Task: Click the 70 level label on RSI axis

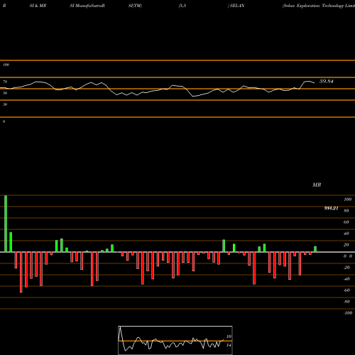Action: pyautogui.click(x=5, y=82)
